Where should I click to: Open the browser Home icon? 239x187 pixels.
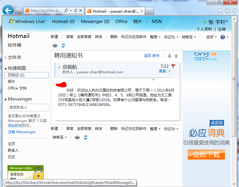coord(220,10)
